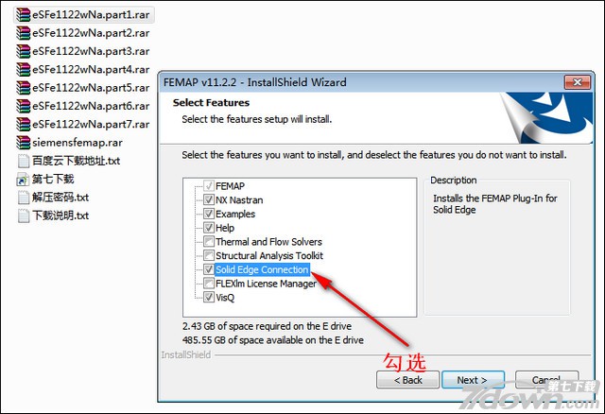Click the siemensfemap.rar archive icon
This screenshot has height=414, width=605.
(23, 143)
